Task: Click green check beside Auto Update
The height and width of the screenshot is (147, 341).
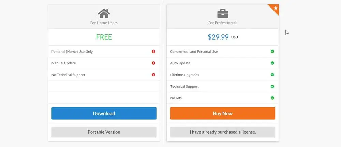Action: [x=272, y=63]
